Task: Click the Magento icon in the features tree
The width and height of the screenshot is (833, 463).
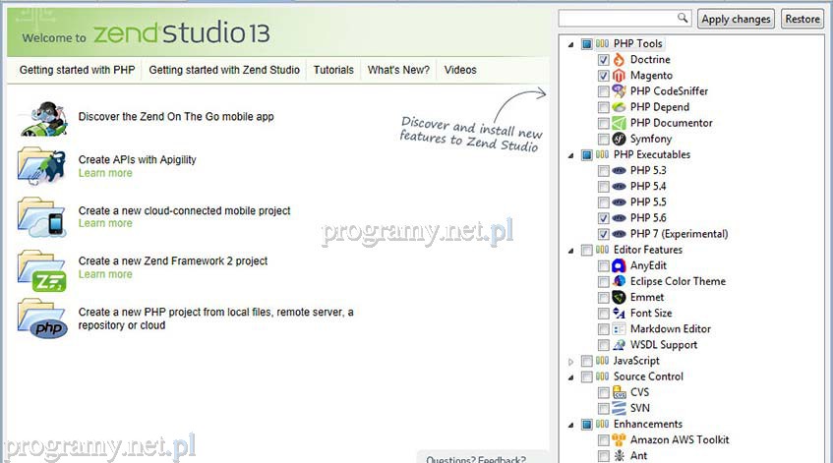Action: [619, 76]
